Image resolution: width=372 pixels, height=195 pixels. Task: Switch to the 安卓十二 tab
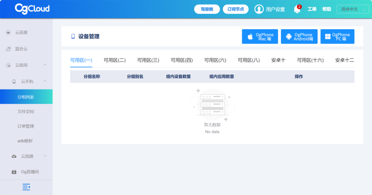(x=345, y=60)
